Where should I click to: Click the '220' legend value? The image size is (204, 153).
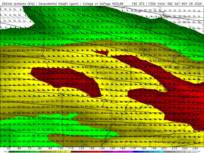[x=185, y=148]
